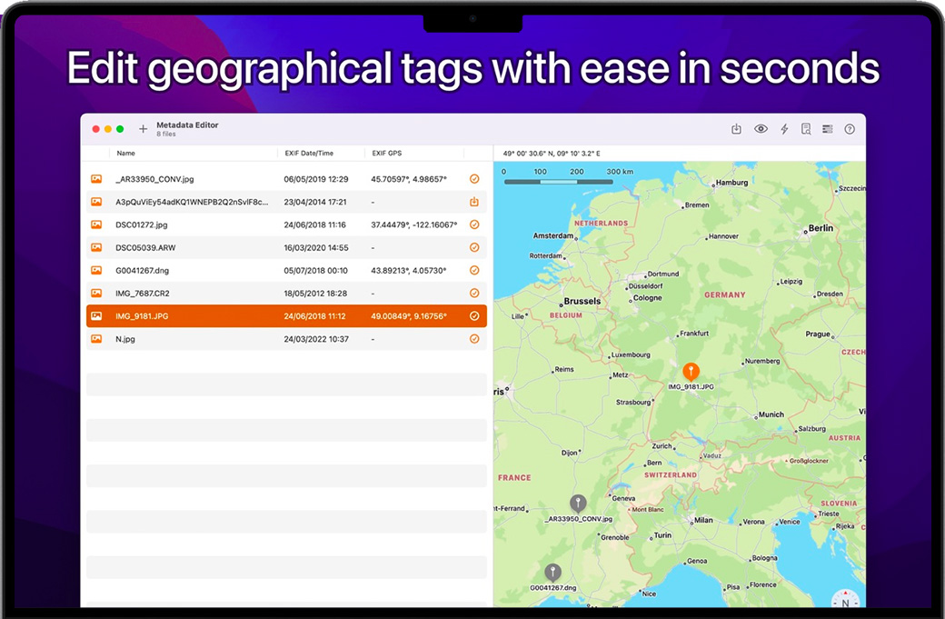Viewport: 945px width, 619px height.
Task: Click the gray G0041267.dng map pin
Action: [552, 572]
